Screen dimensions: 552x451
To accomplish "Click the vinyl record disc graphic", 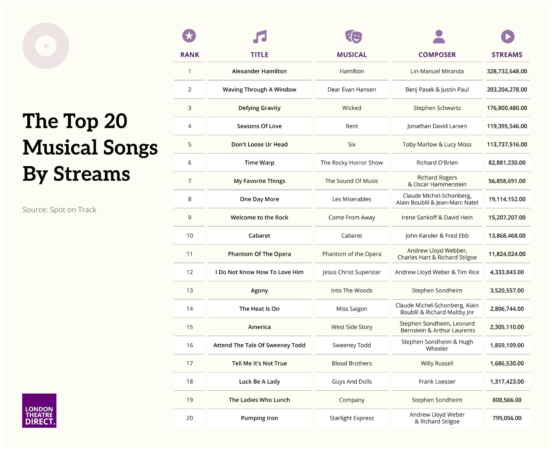I will point(46,46).
